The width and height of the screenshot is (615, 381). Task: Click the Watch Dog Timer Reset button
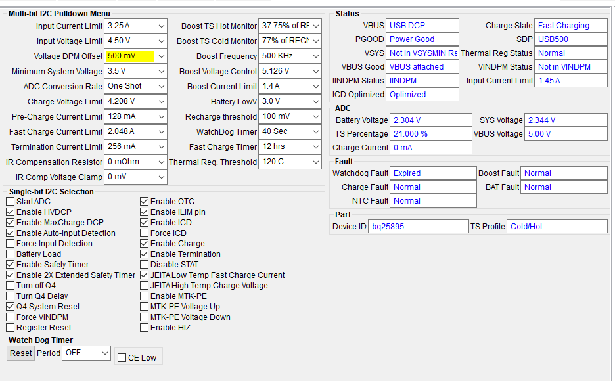click(21, 353)
